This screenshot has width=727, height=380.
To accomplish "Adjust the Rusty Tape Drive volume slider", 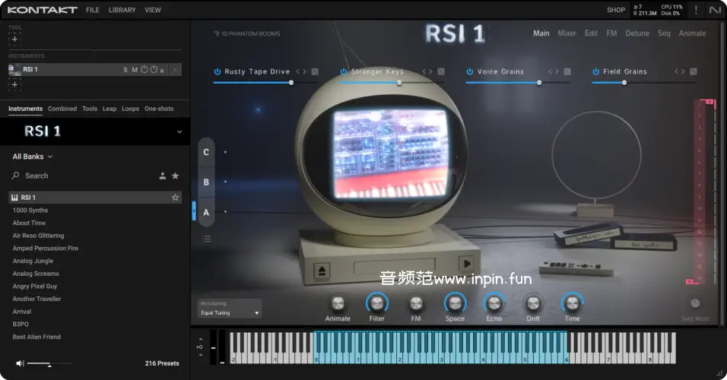I will 265,83.
